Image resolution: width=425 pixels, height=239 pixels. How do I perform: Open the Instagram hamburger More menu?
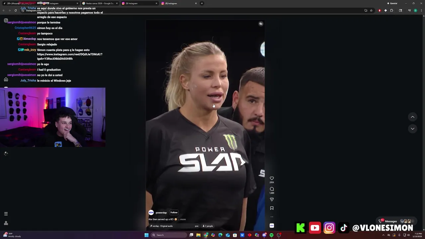[x=6, y=214]
